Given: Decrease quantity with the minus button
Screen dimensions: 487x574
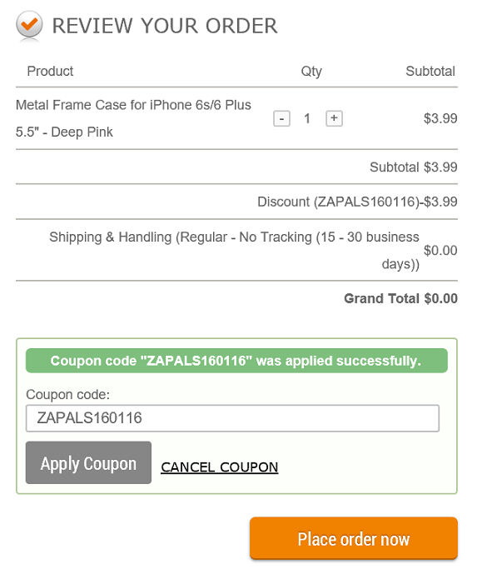Looking at the screenshot, I should pyautogui.click(x=281, y=118).
